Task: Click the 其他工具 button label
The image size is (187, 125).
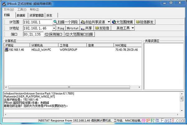Action: [x=123, y=28]
